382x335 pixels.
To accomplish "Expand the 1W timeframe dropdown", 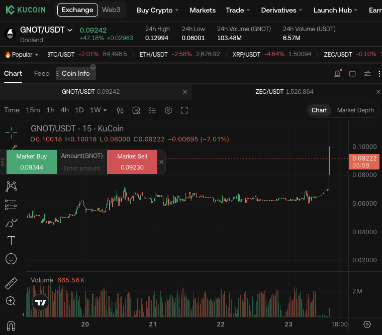I will (98, 110).
